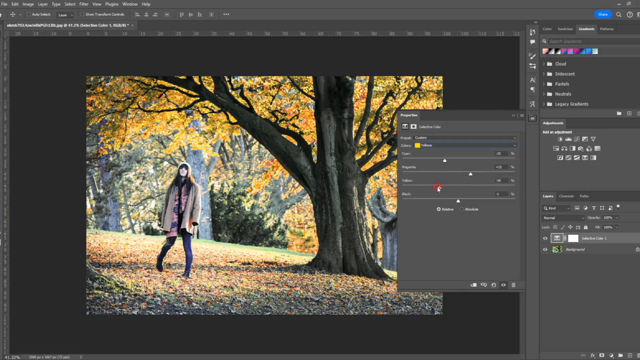Click the reset to adjustment defaults icon
This screenshot has width=640, height=360.
(x=494, y=285)
